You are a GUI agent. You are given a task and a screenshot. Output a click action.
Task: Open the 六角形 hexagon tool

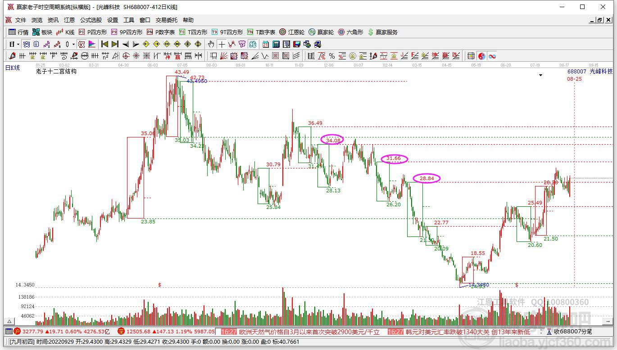coord(350,32)
